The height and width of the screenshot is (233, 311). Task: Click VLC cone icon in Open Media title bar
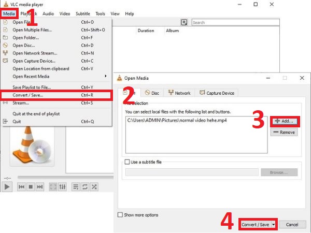[x=119, y=78]
